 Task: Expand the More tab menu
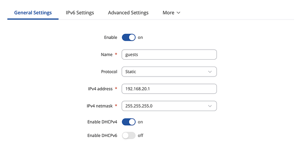point(171,13)
